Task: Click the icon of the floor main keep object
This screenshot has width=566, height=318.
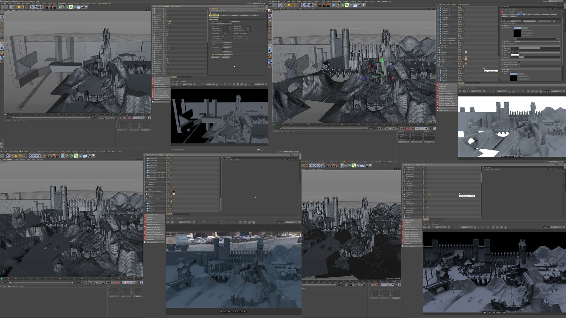Action: 404,208
